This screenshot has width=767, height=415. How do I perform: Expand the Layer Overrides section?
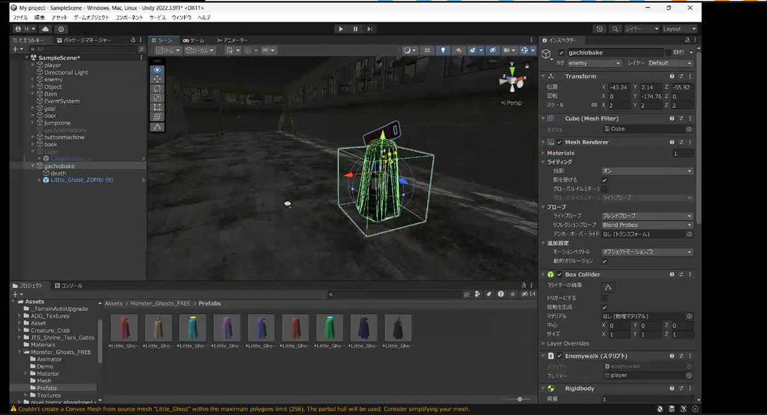[562, 343]
